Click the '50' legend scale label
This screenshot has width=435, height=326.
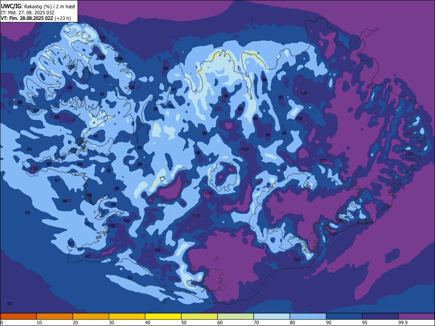(x=184, y=323)
